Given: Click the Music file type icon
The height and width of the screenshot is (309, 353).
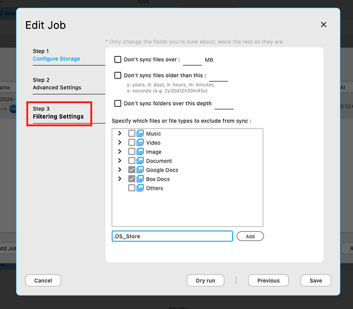Looking at the screenshot, I should 140,133.
